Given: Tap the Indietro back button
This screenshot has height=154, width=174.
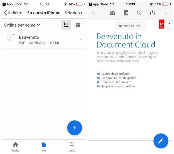Looking at the screenshot, I should coord(13,13).
